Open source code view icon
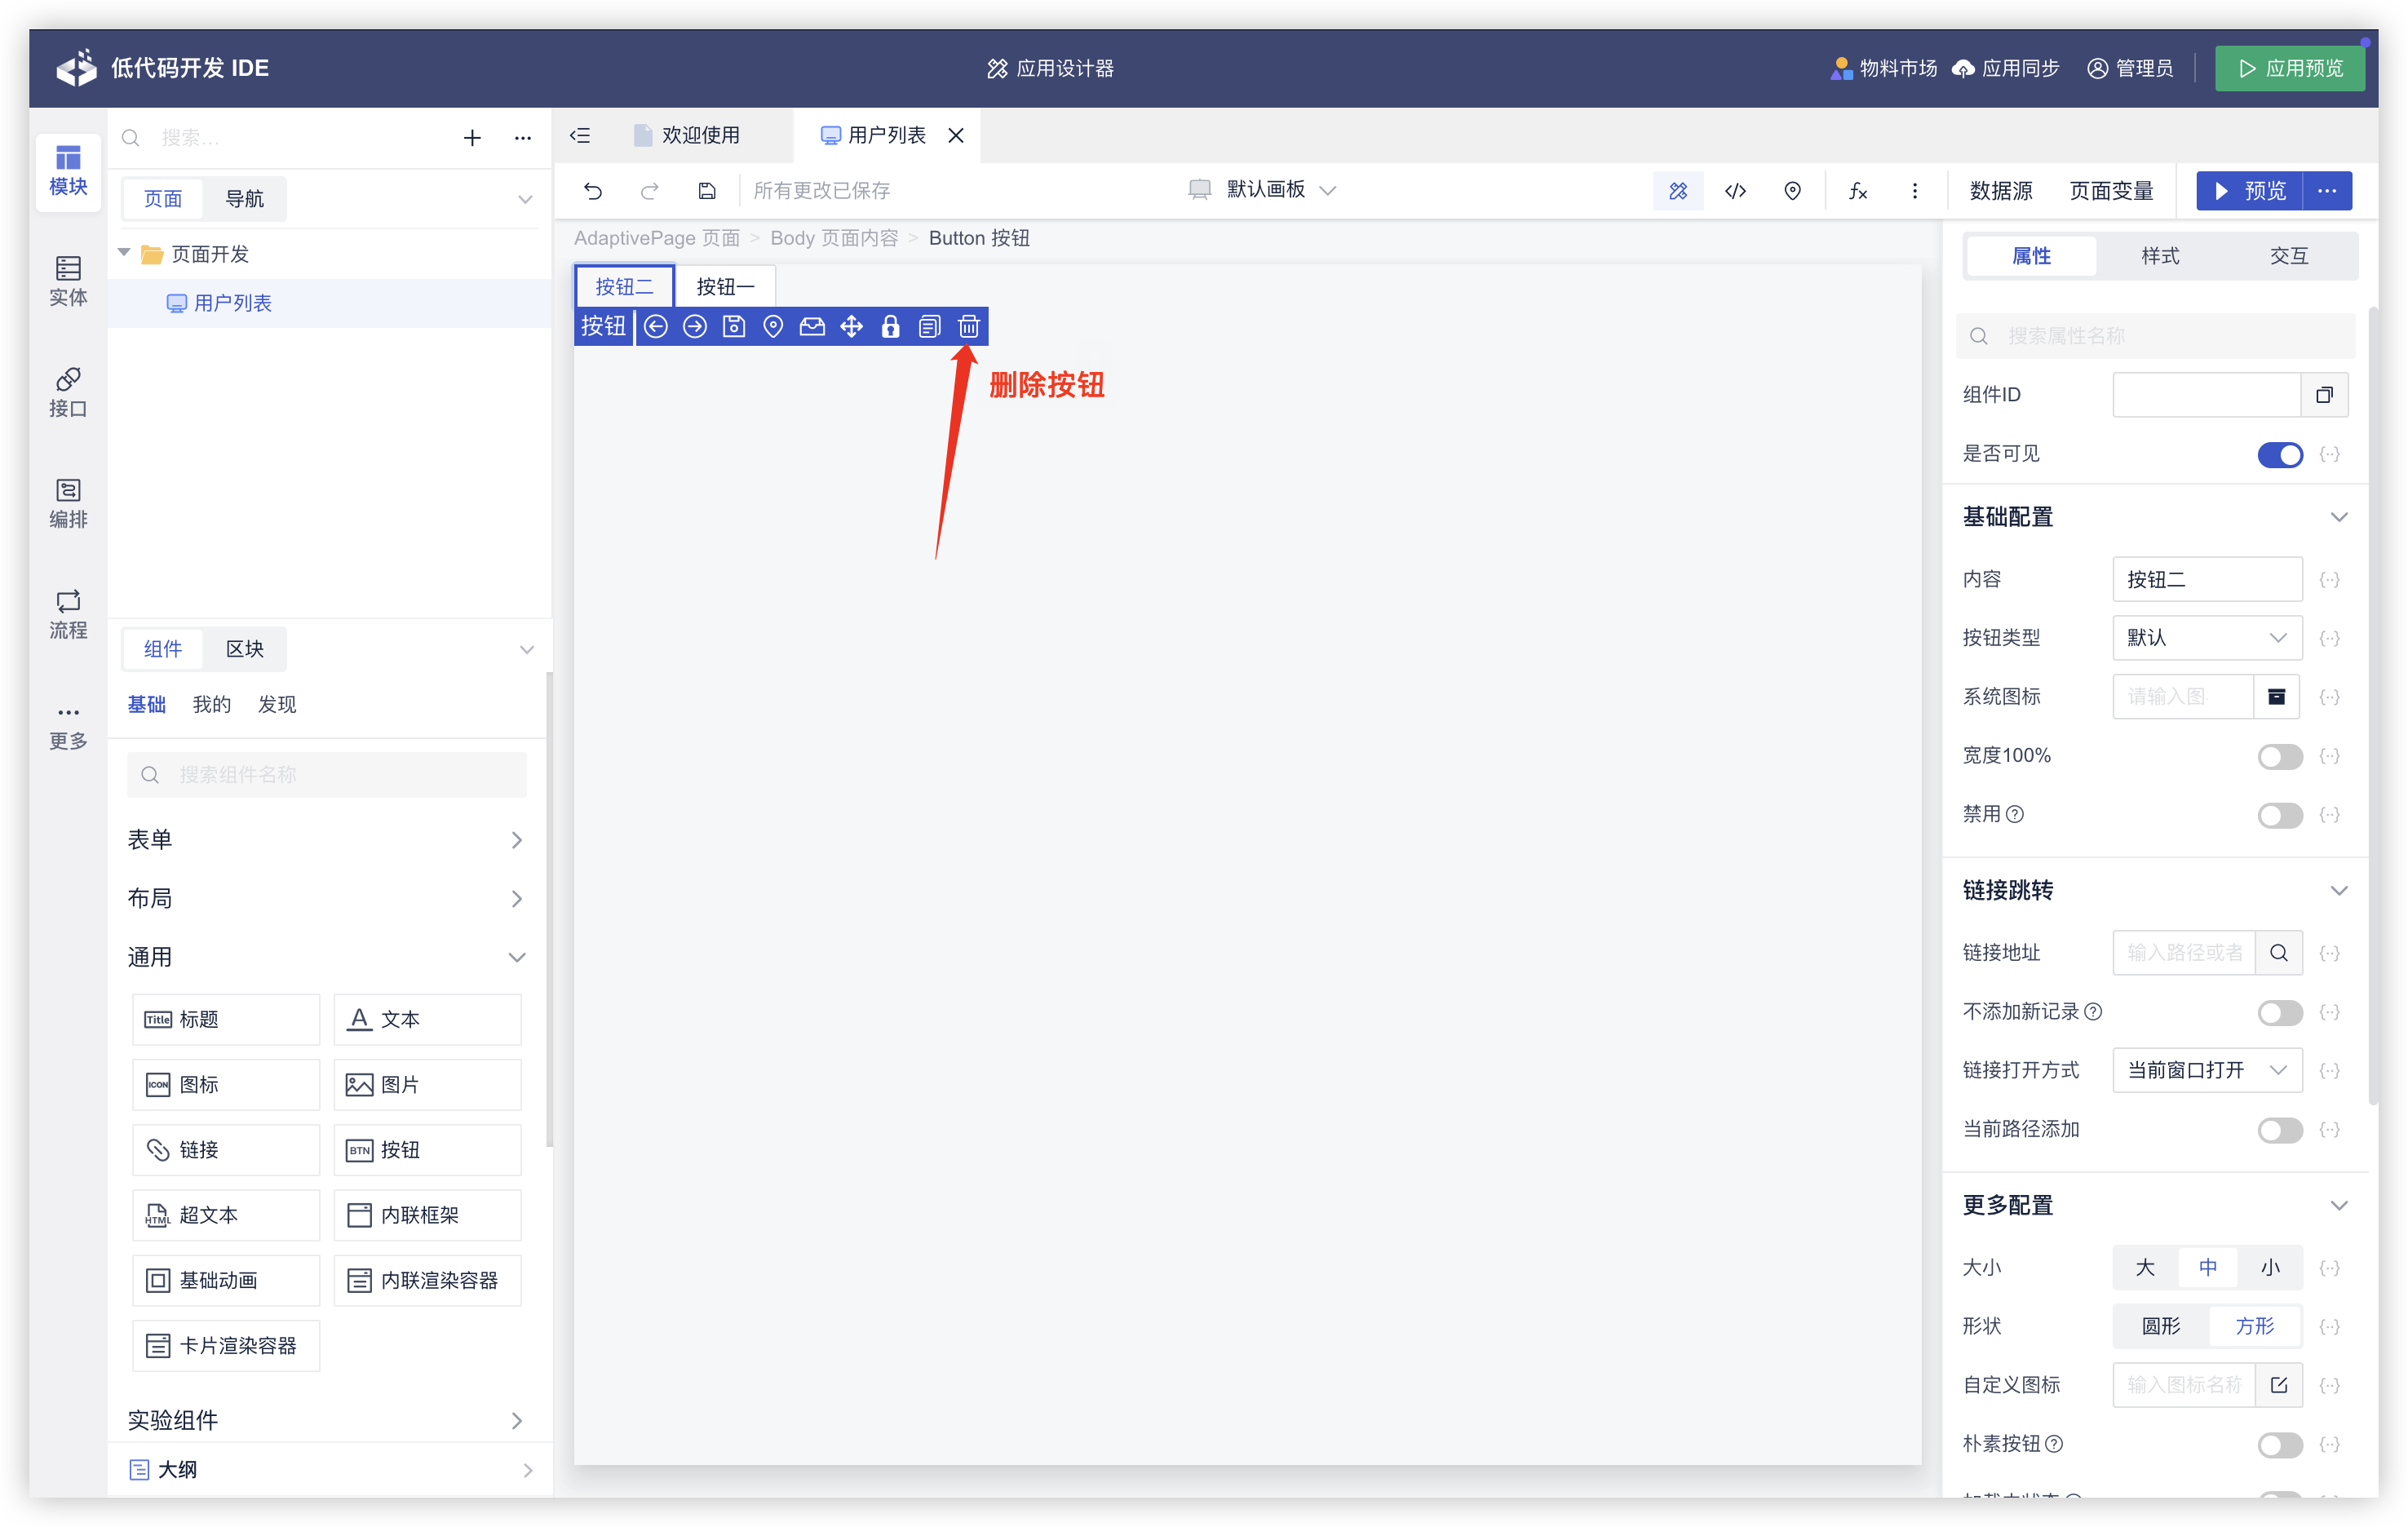The height and width of the screenshot is (1527, 2408). click(1735, 190)
